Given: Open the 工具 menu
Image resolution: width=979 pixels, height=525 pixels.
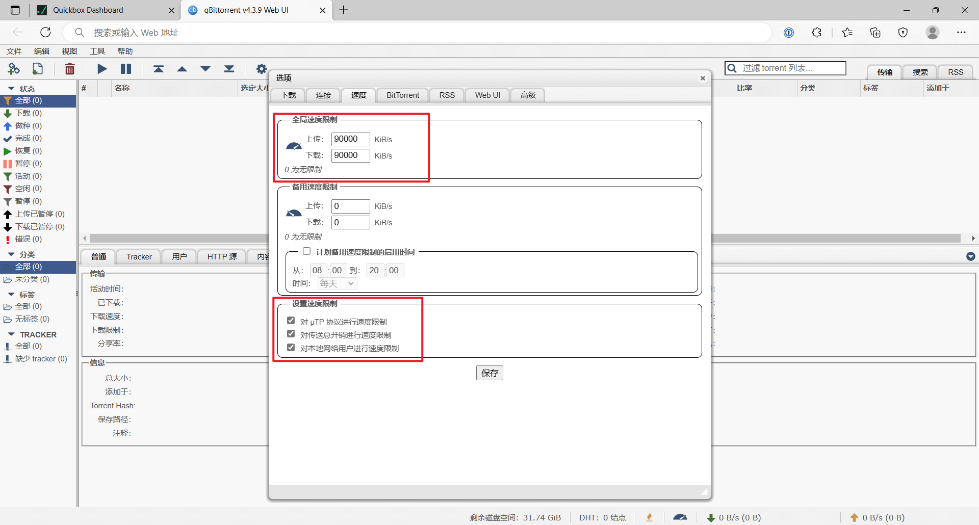Looking at the screenshot, I should [97, 51].
